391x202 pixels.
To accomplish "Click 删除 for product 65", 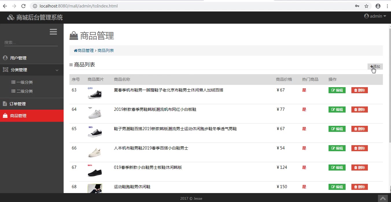I will click(359, 129).
